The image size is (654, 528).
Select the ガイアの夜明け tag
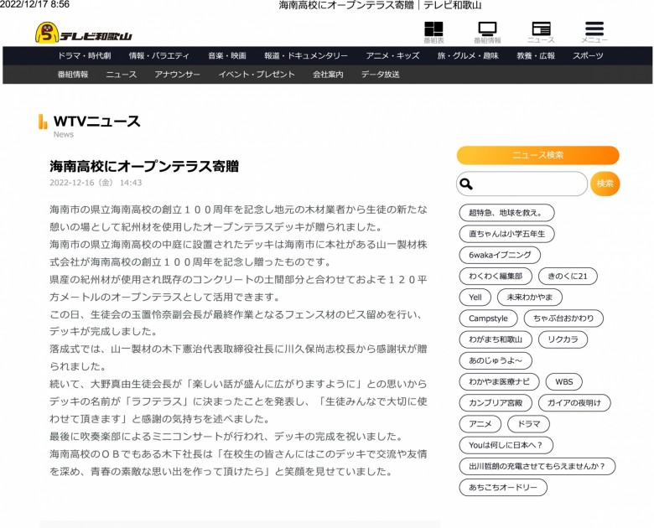[x=574, y=403]
